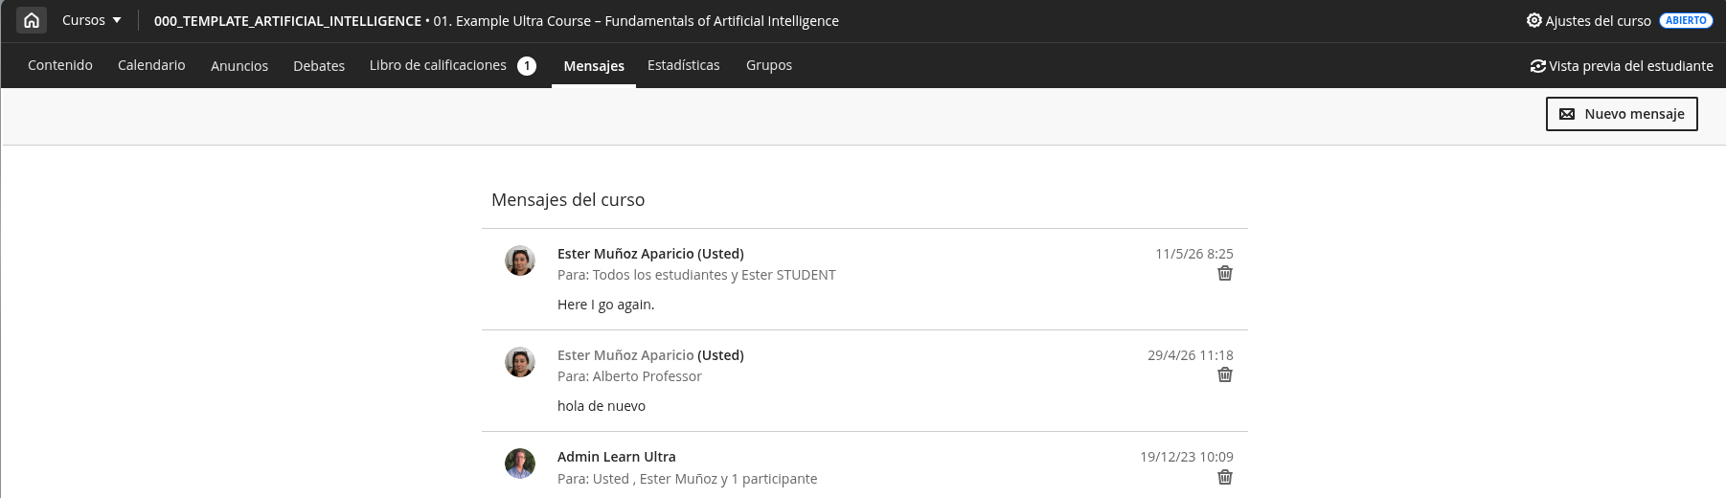Screen dimensions: 1726x498
Task: Switch to the Calendario tab
Action: point(151,65)
